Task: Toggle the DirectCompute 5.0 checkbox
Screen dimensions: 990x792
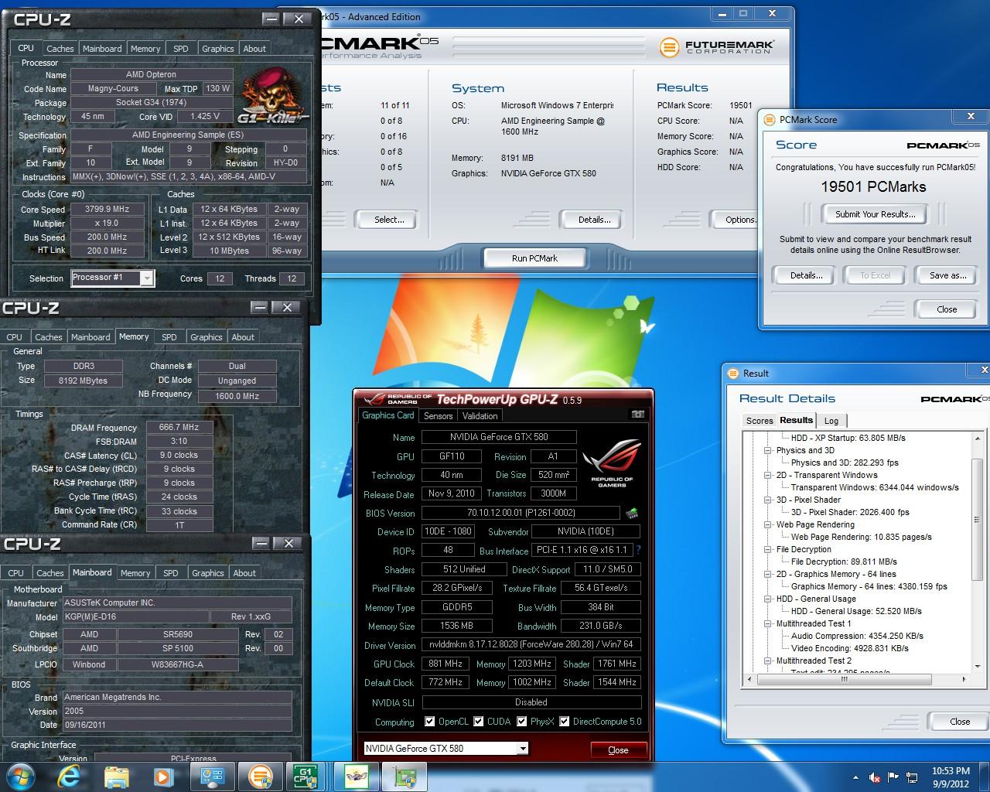Action: click(565, 722)
